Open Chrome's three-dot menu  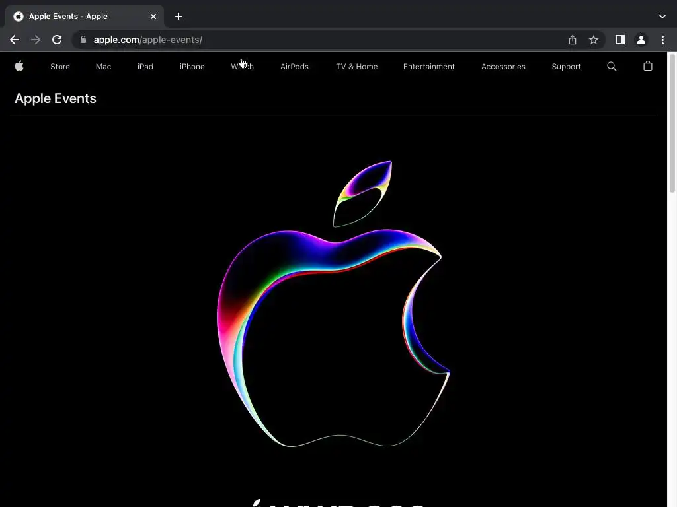(x=662, y=40)
